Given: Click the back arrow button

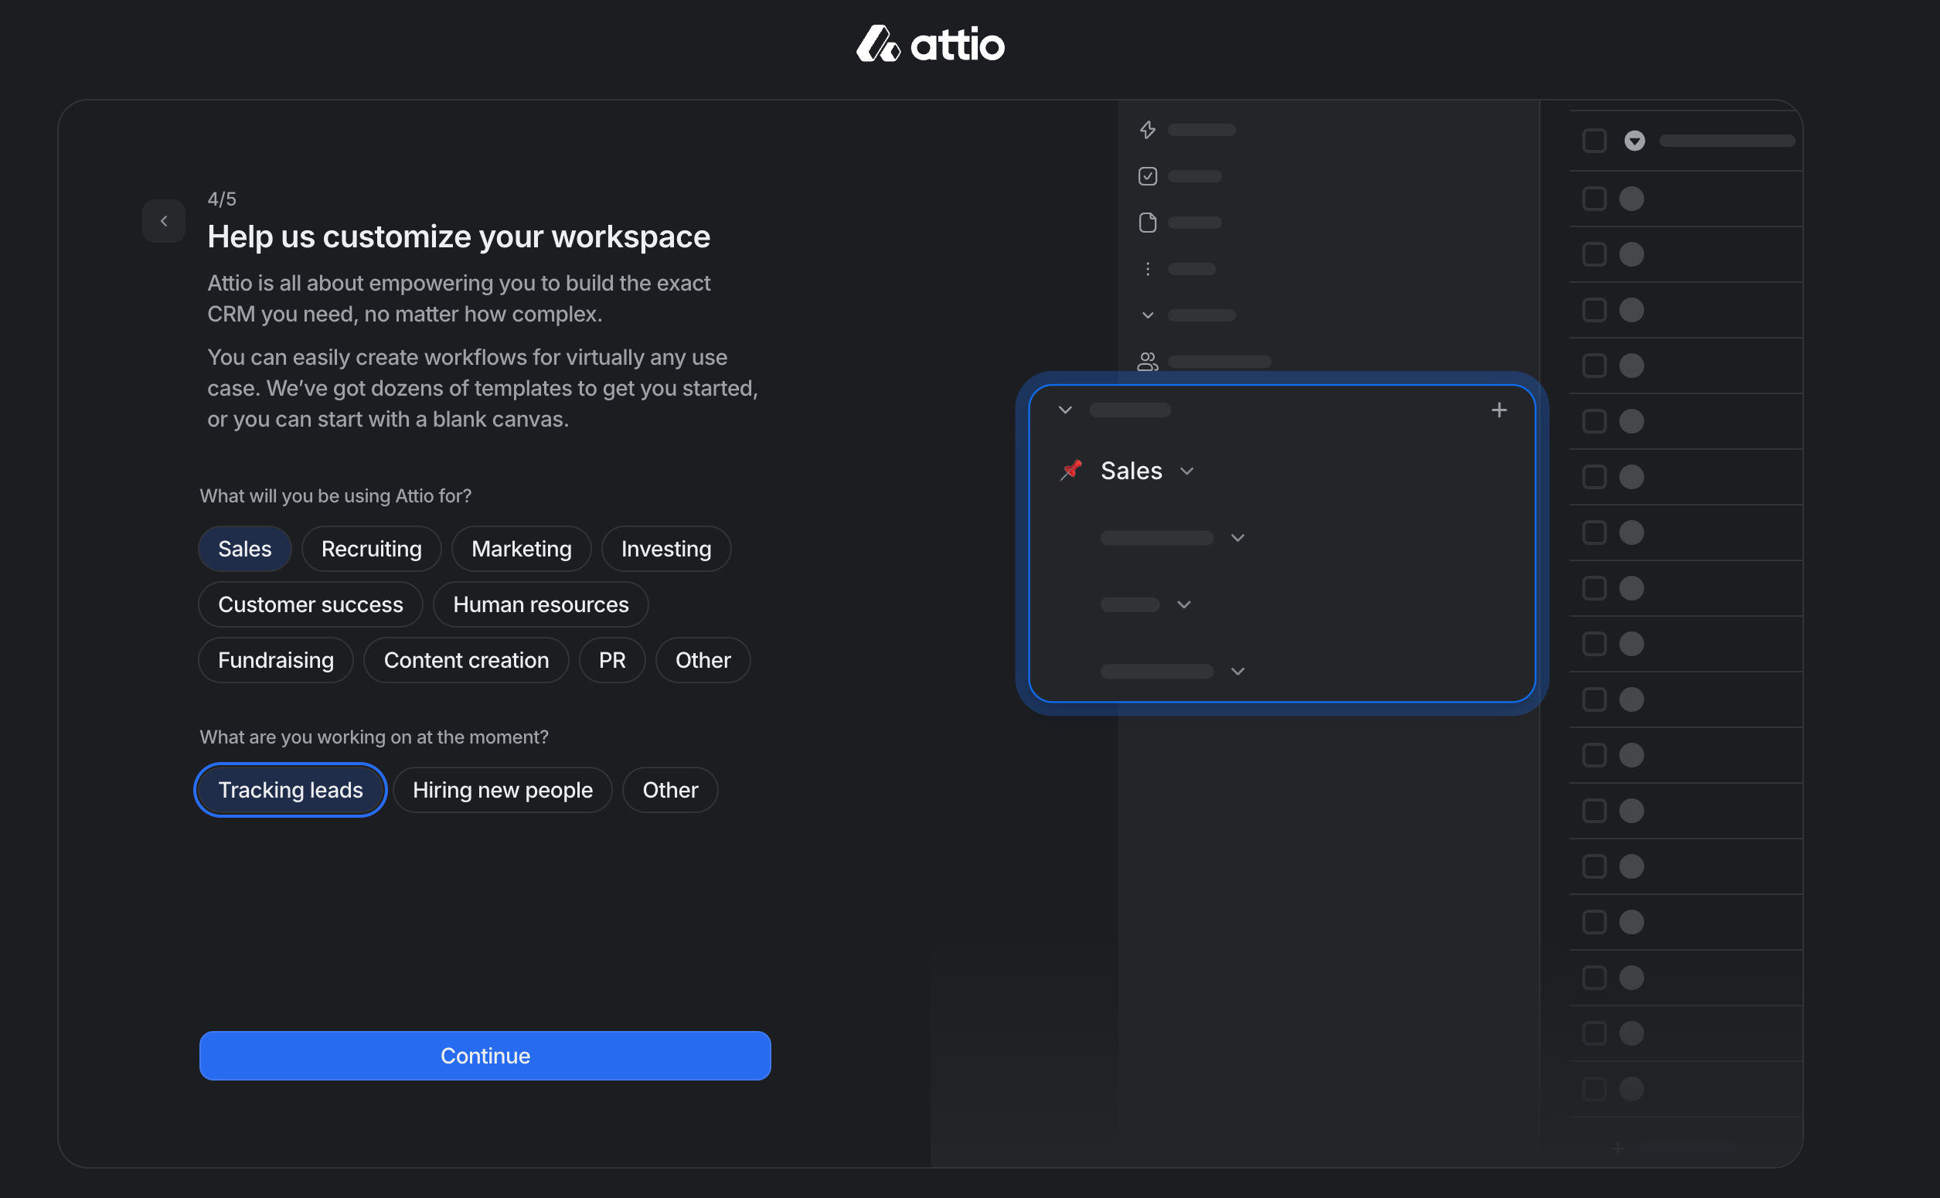Looking at the screenshot, I should 164,221.
